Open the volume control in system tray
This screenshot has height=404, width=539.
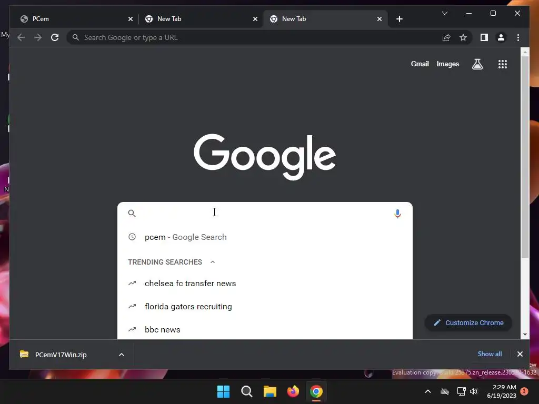(x=474, y=391)
